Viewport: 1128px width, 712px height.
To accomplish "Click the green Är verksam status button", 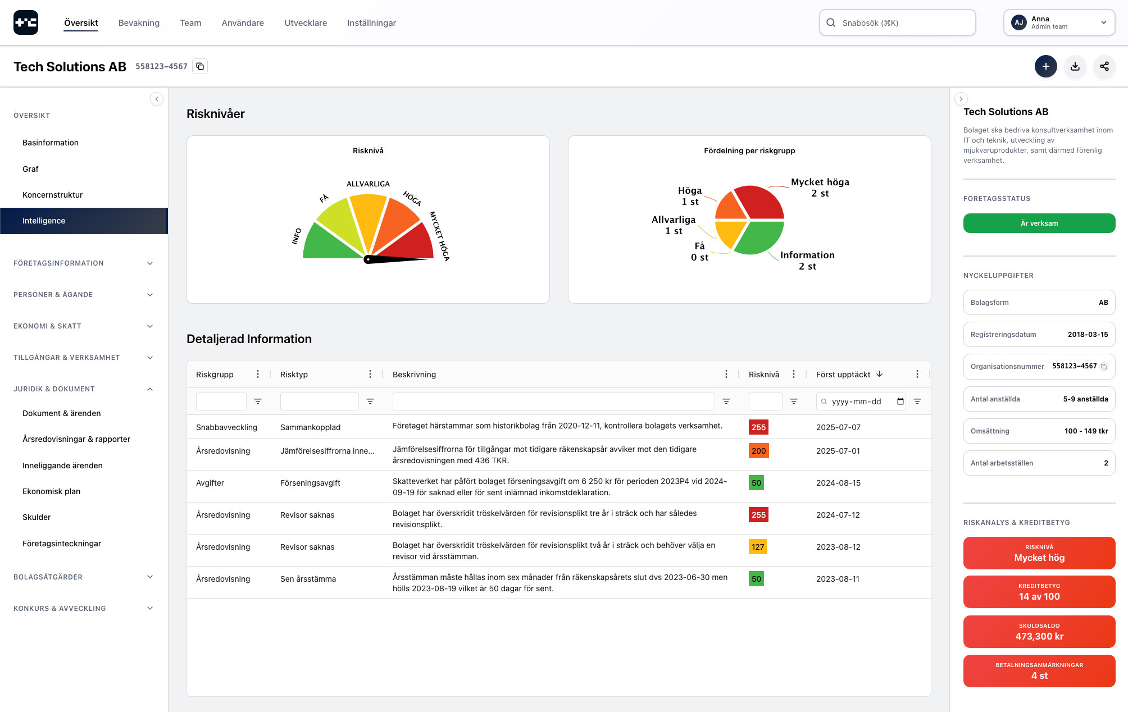I will point(1039,223).
